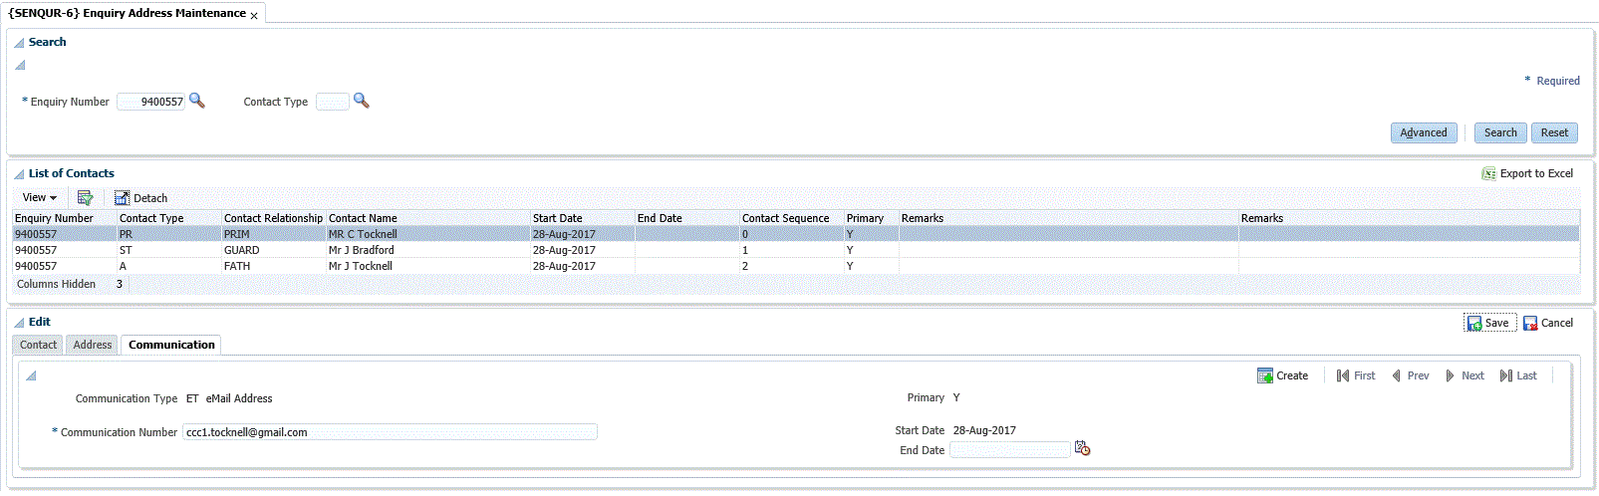Collapse the List of Contacts panel
Image resolution: width=1599 pixels, height=496 pixels.
click(x=19, y=174)
